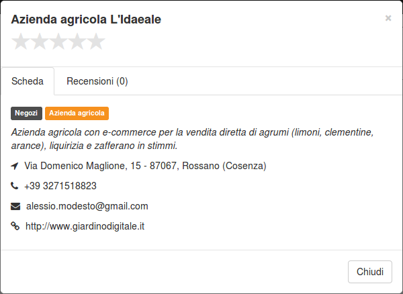
Task: Click the Azienda agricola L'Idaeale title
Action: point(86,19)
